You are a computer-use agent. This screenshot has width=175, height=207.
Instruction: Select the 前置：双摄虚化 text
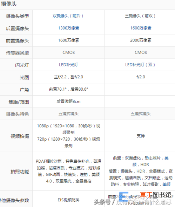[141, 161]
